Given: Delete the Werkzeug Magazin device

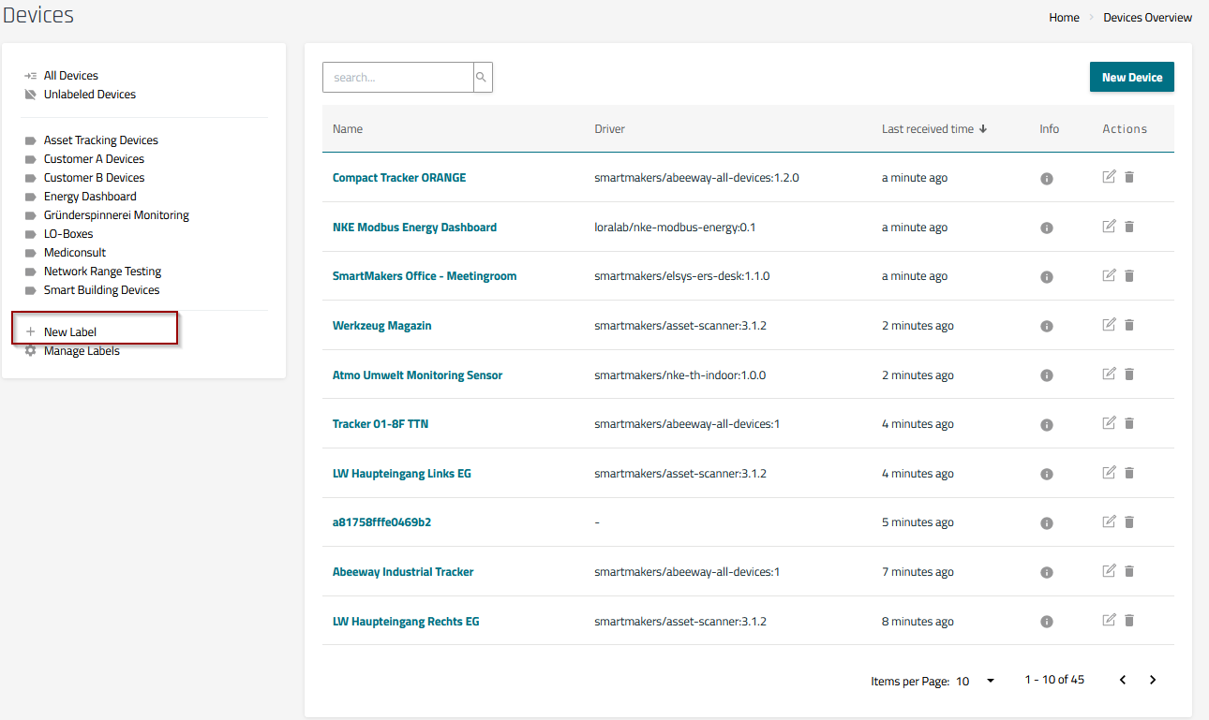Looking at the screenshot, I should (1129, 325).
